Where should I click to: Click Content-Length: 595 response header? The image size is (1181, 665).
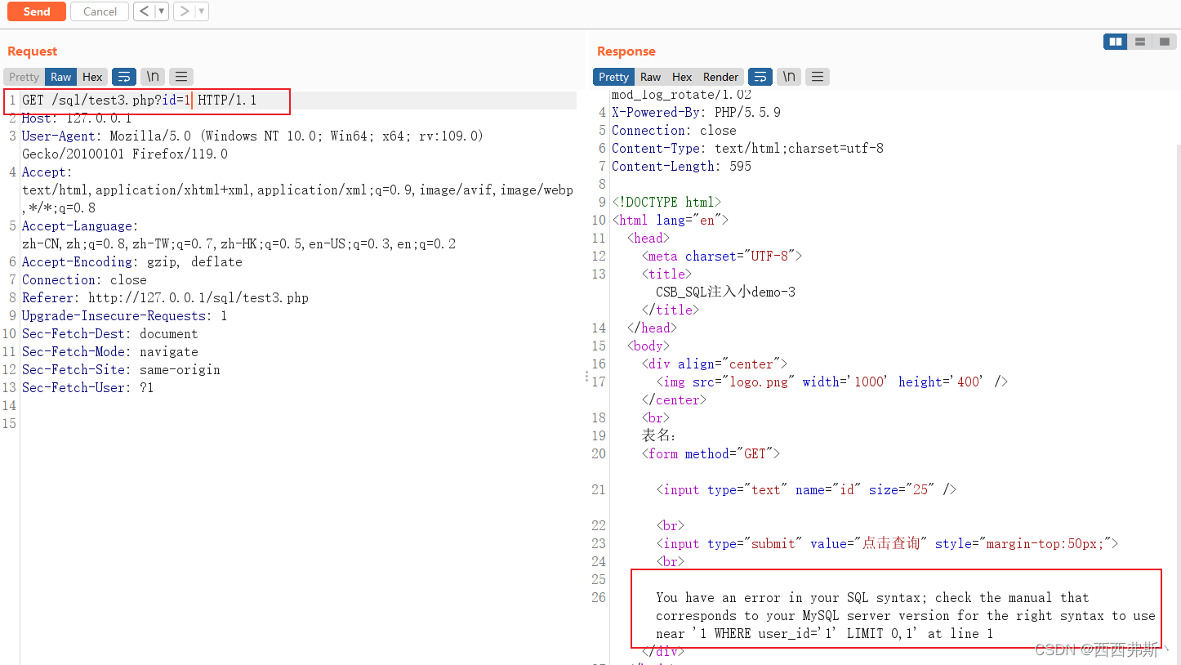(x=681, y=167)
